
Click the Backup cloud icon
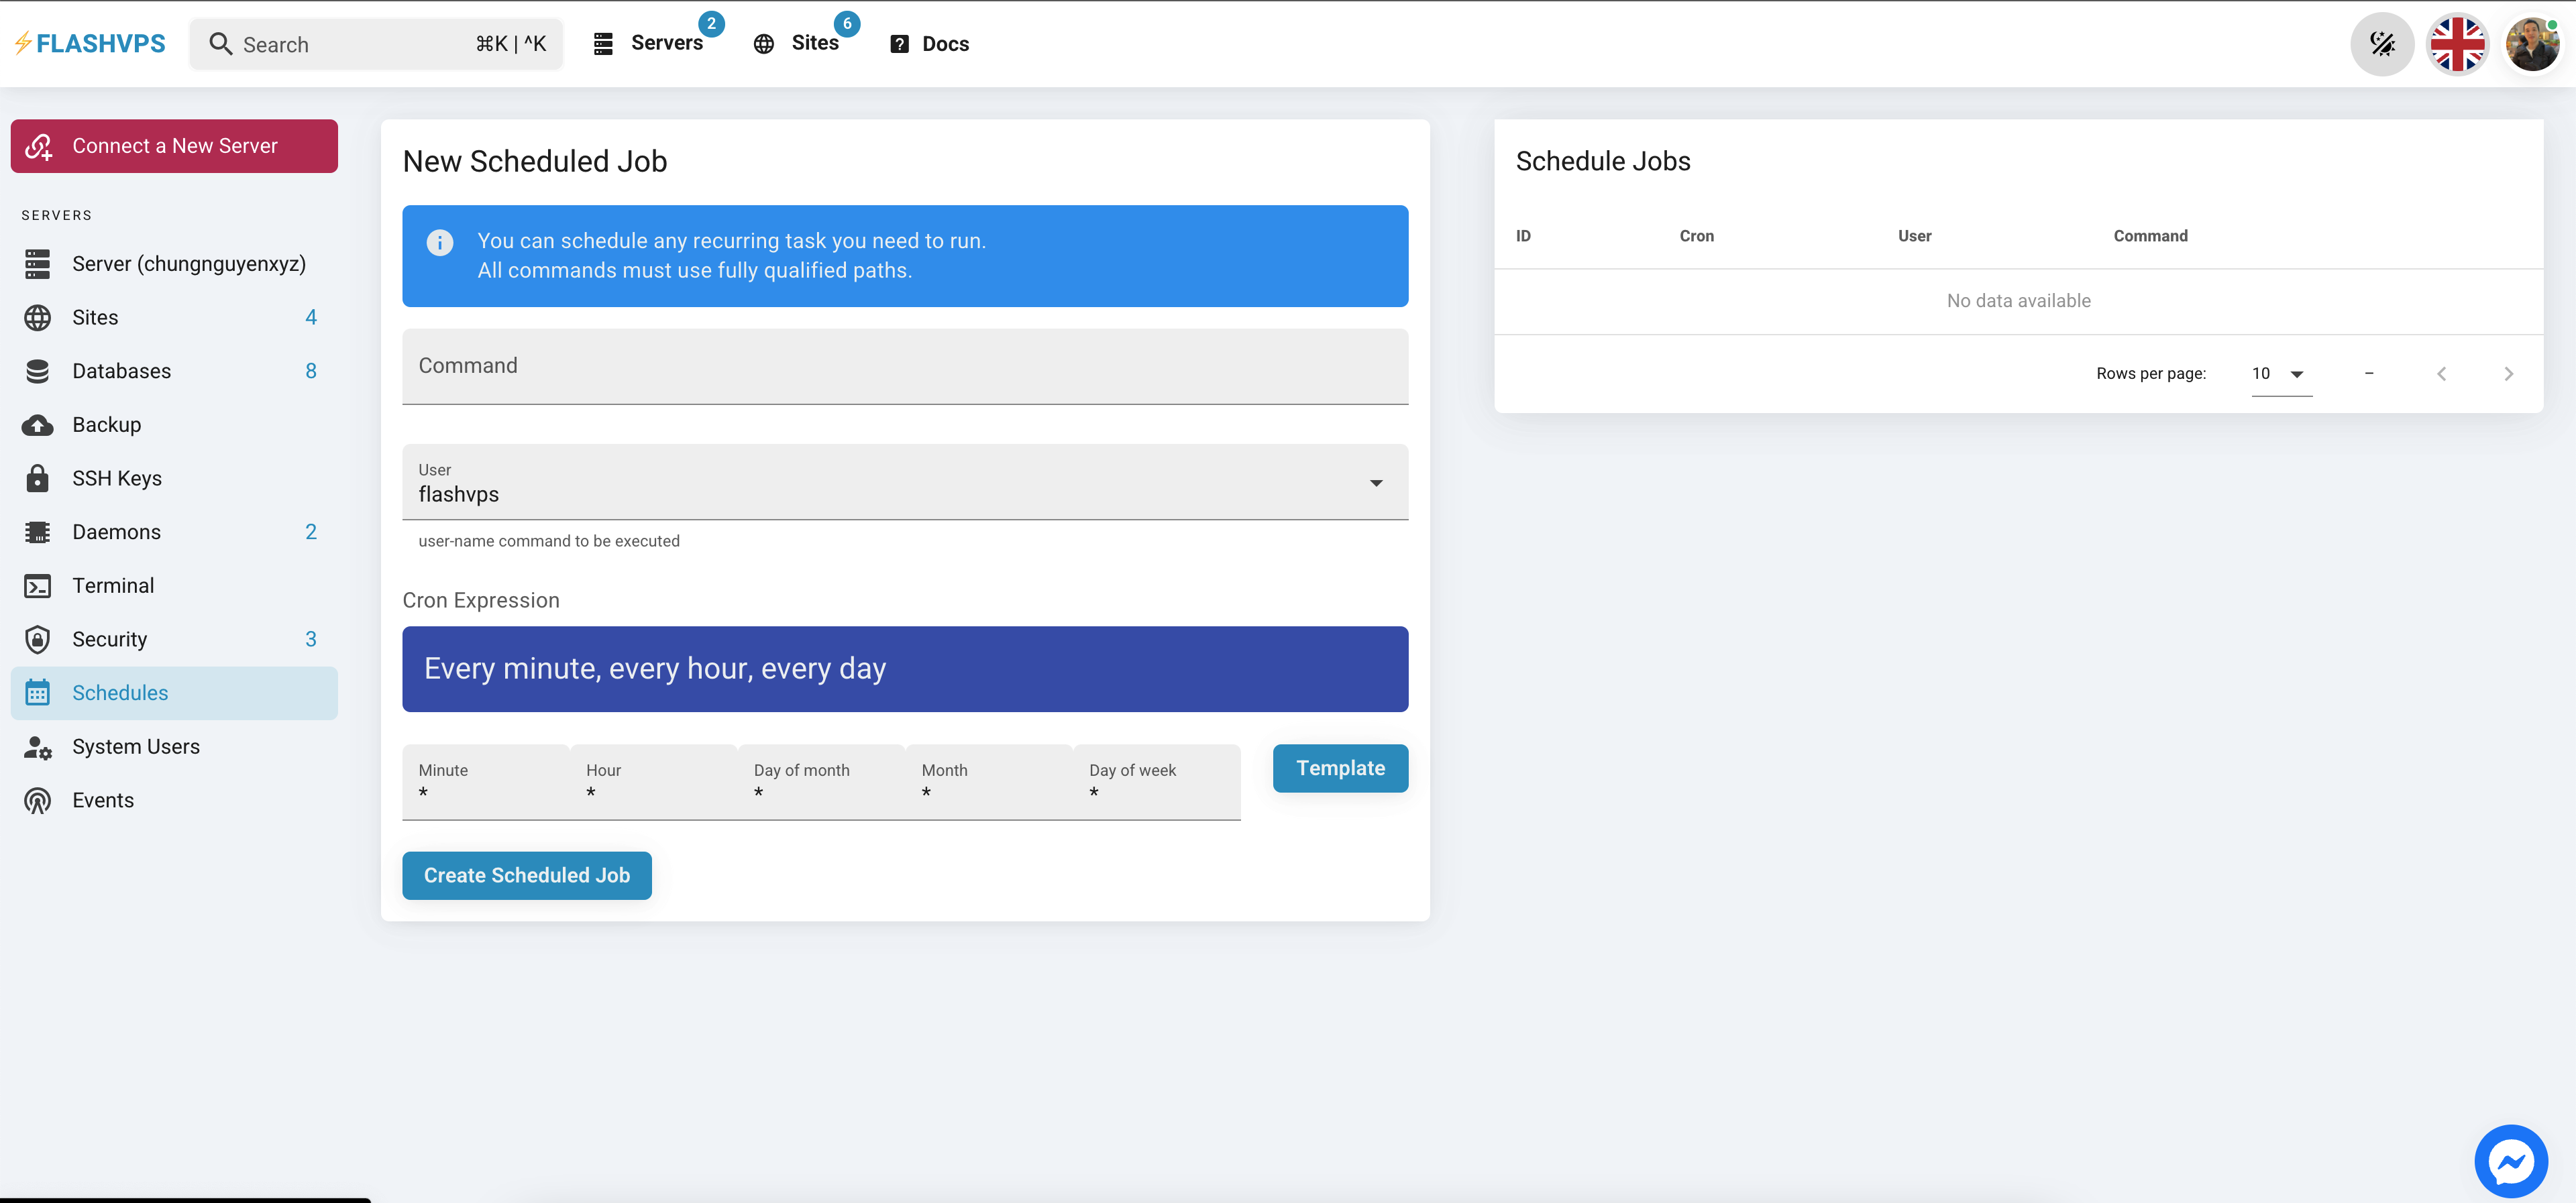[37, 424]
